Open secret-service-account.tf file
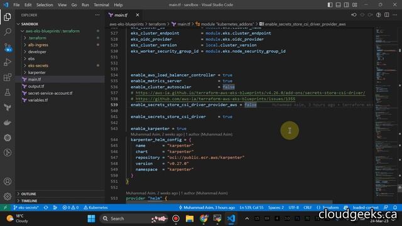402x226 pixels. 60,93
